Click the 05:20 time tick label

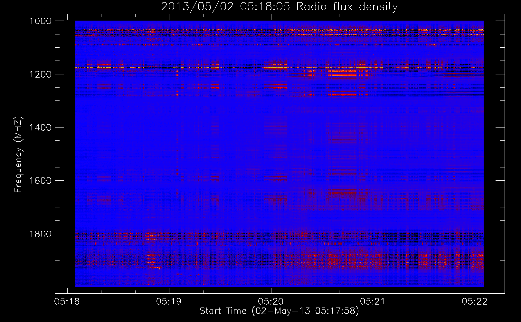tap(271, 302)
